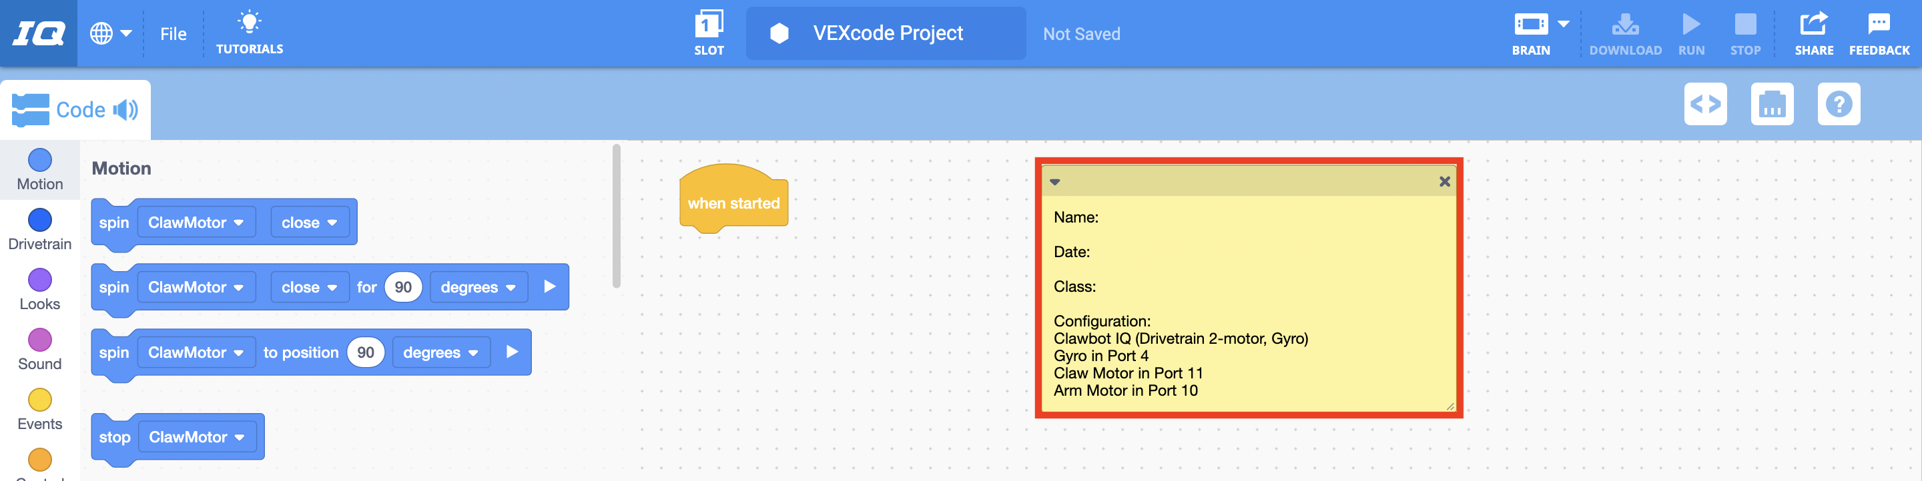1922x481 pixels.
Task: Open the File menu
Action: 173,34
